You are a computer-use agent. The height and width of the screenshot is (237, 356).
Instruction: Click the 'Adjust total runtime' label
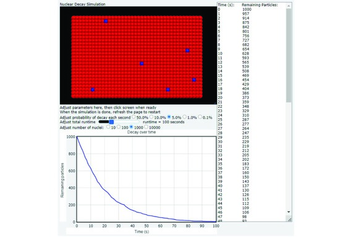(x=78, y=122)
